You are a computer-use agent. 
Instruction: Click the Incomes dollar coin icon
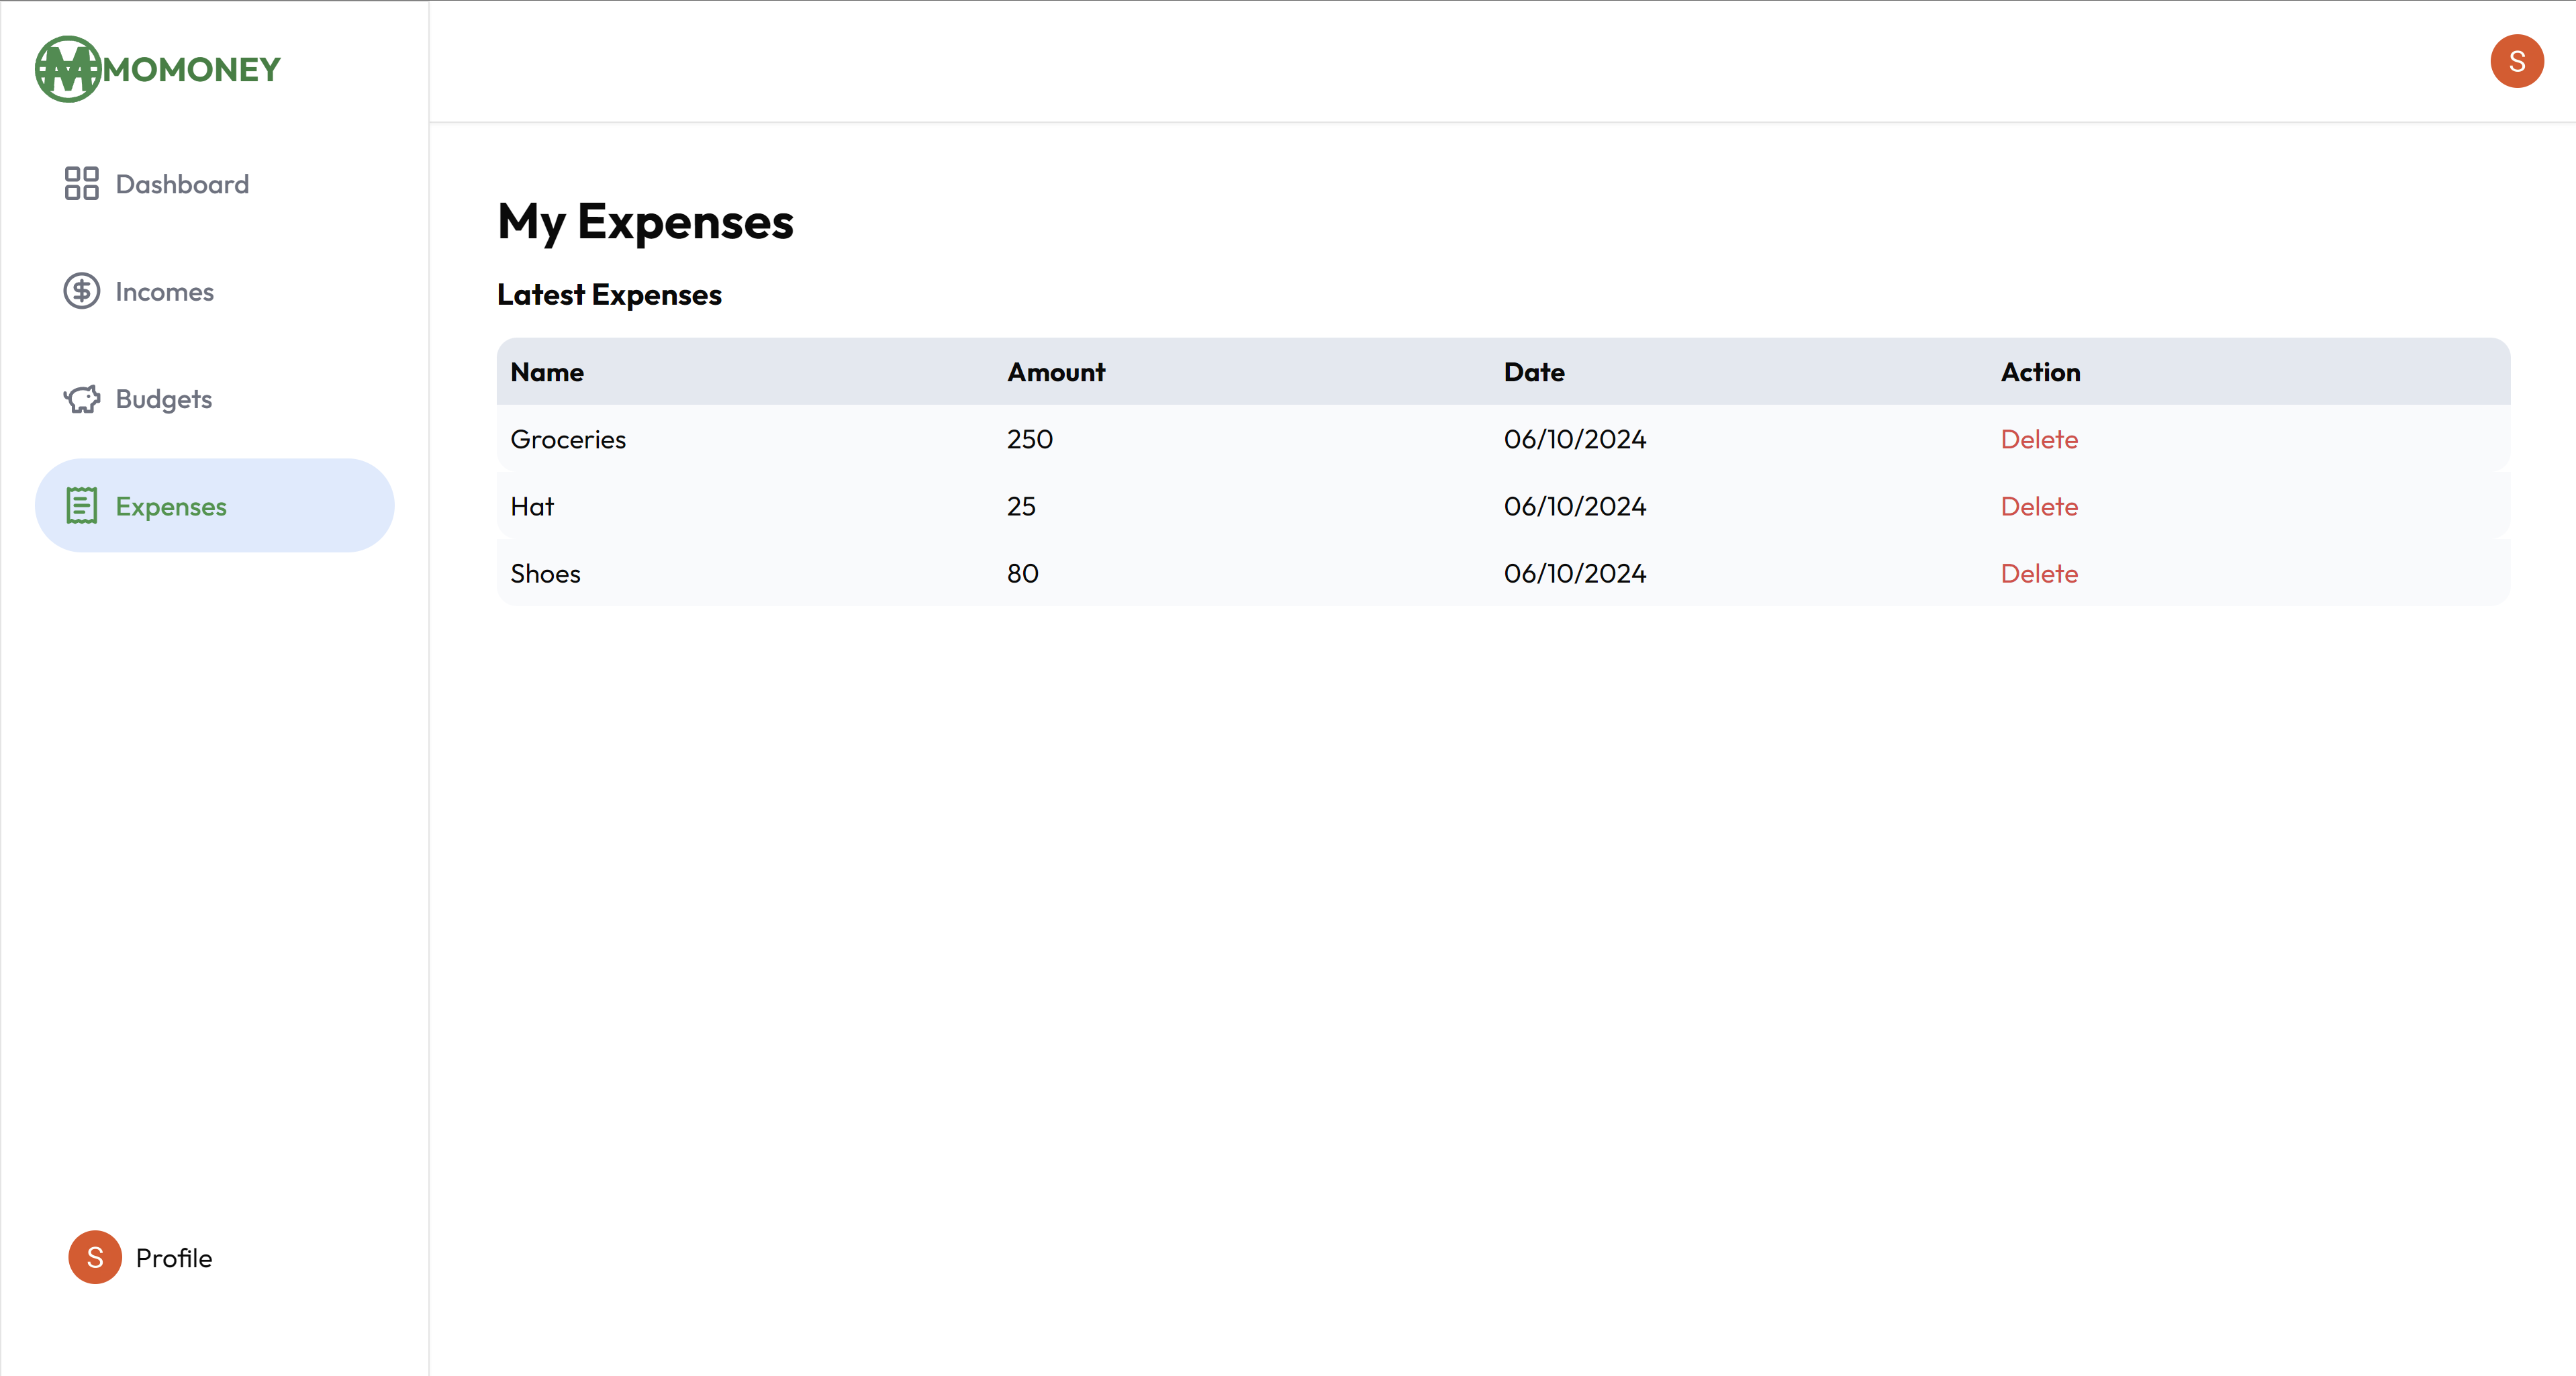[x=81, y=291]
